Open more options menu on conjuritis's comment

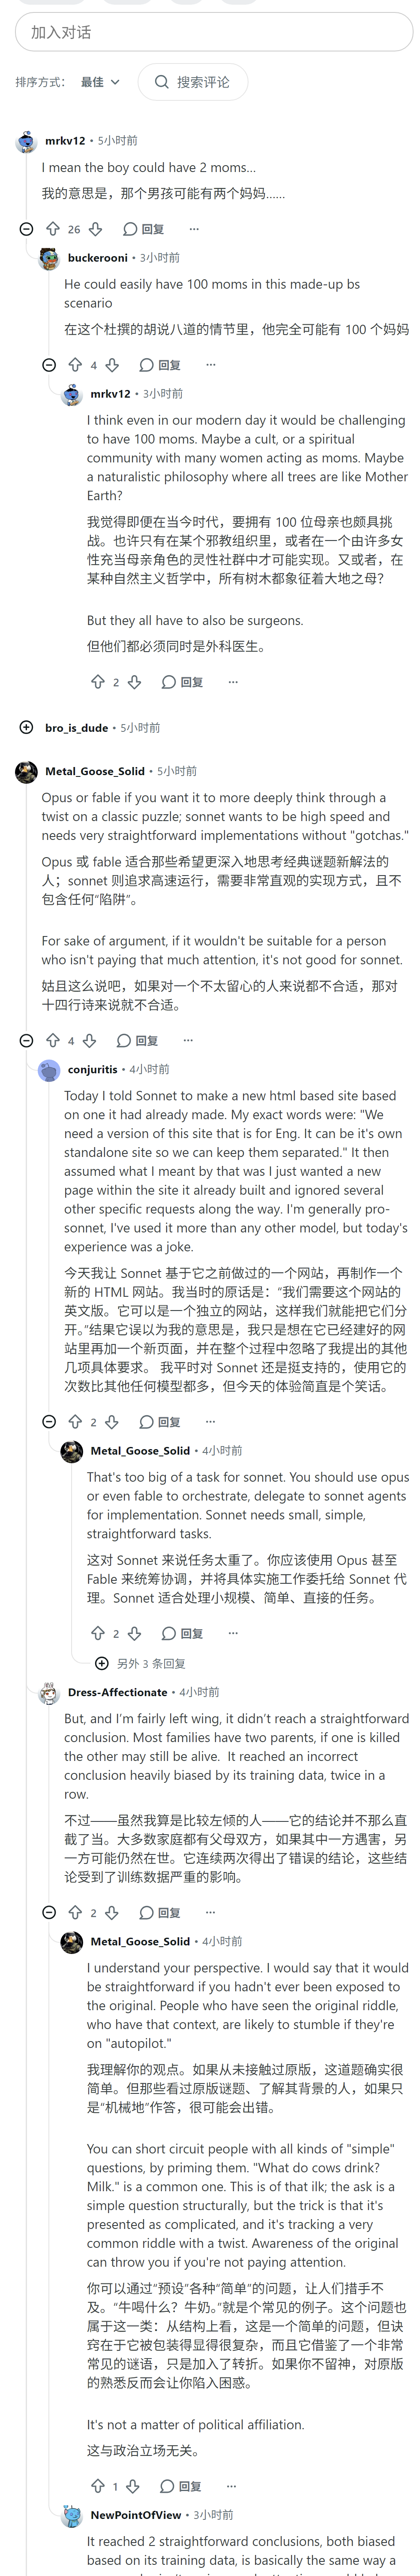[210, 1421]
